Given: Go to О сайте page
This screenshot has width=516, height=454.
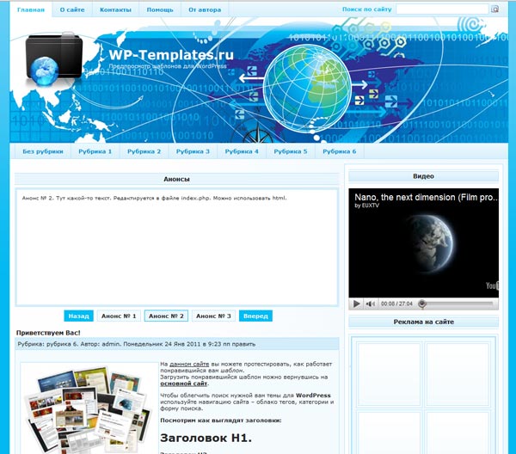Looking at the screenshot, I should 72,9.
